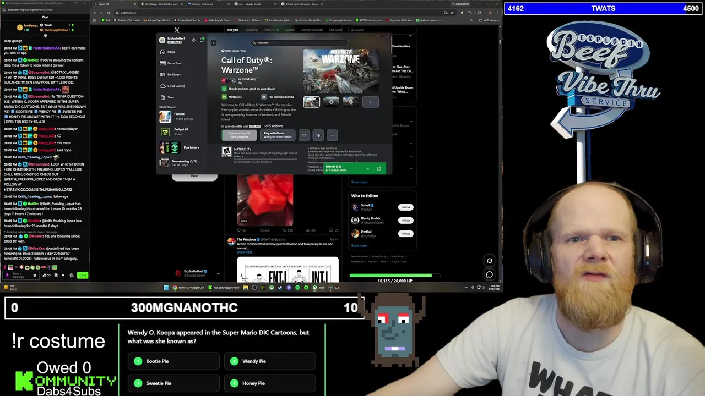Open Play history in Xbox sidebar
The image size is (705, 396).
180,147
